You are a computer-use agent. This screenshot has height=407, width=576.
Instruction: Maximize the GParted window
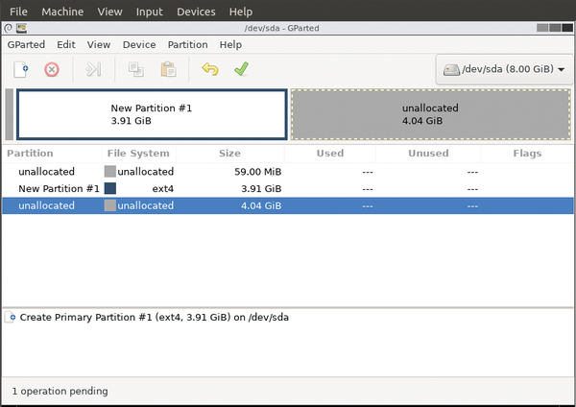point(555,28)
